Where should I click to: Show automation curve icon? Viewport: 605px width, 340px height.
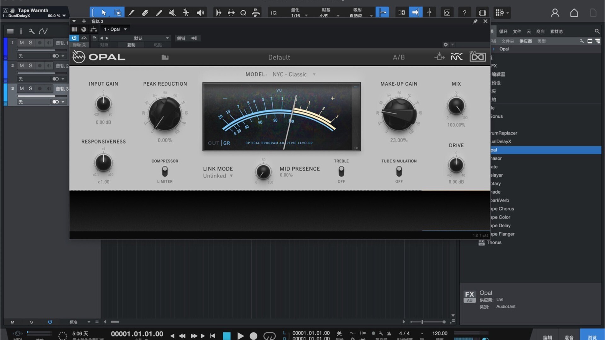43,31
